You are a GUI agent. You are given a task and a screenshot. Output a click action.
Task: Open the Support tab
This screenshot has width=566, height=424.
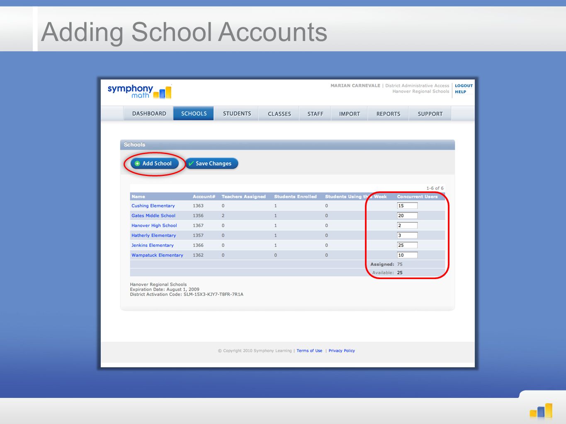coord(430,113)
